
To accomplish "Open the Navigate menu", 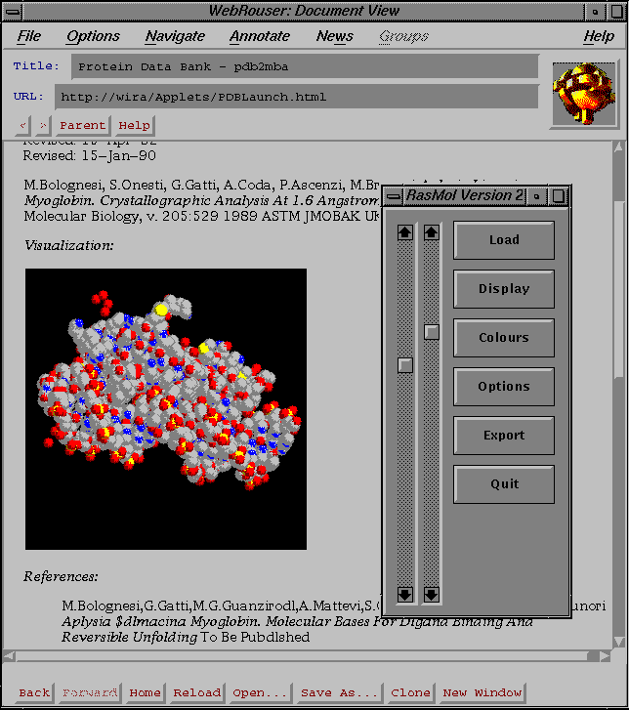I will [175, 36].
